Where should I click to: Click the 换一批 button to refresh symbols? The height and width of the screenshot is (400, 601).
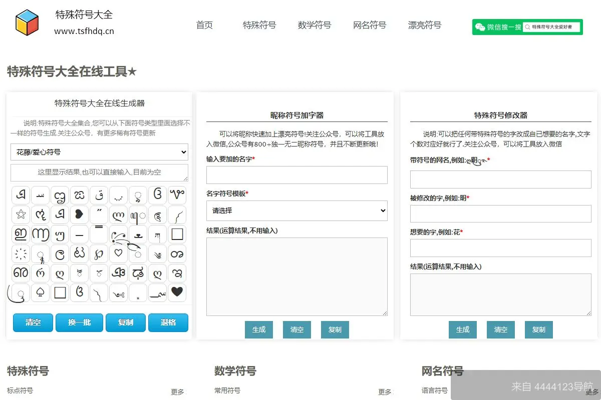coord(79,323)
